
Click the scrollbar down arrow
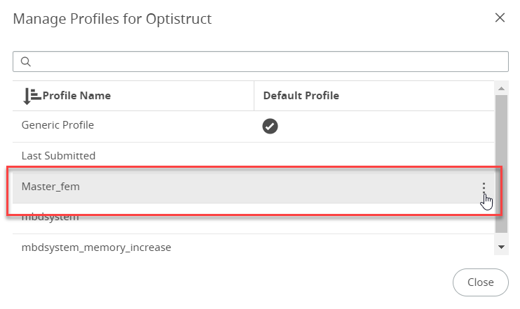coord(501,247)
